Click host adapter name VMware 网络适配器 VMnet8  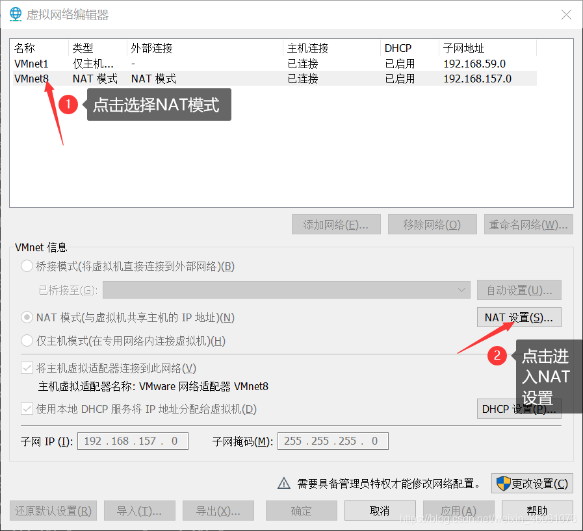203,386
